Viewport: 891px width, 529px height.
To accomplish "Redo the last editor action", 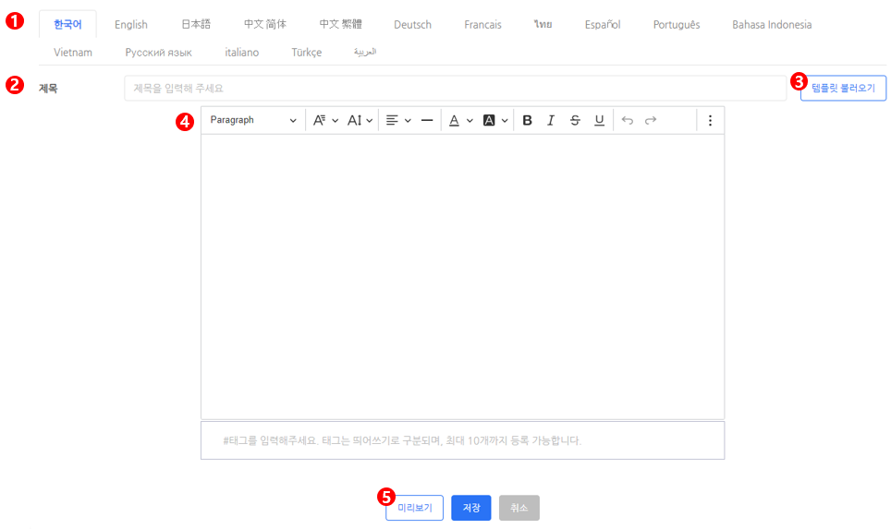I will pos(651,120).
